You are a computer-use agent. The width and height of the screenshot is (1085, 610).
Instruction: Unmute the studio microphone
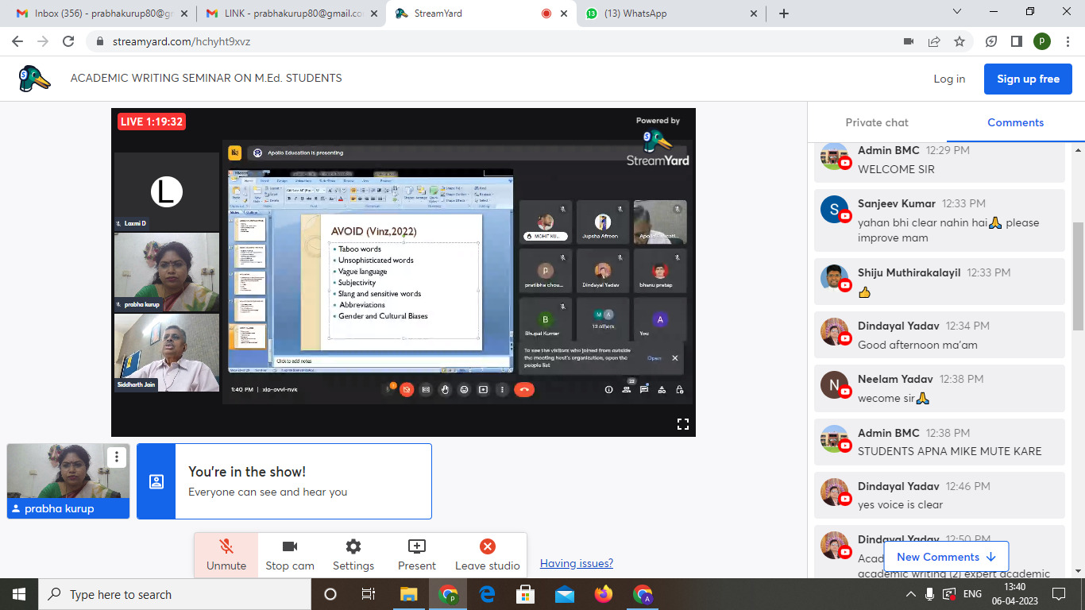[226, 554]
